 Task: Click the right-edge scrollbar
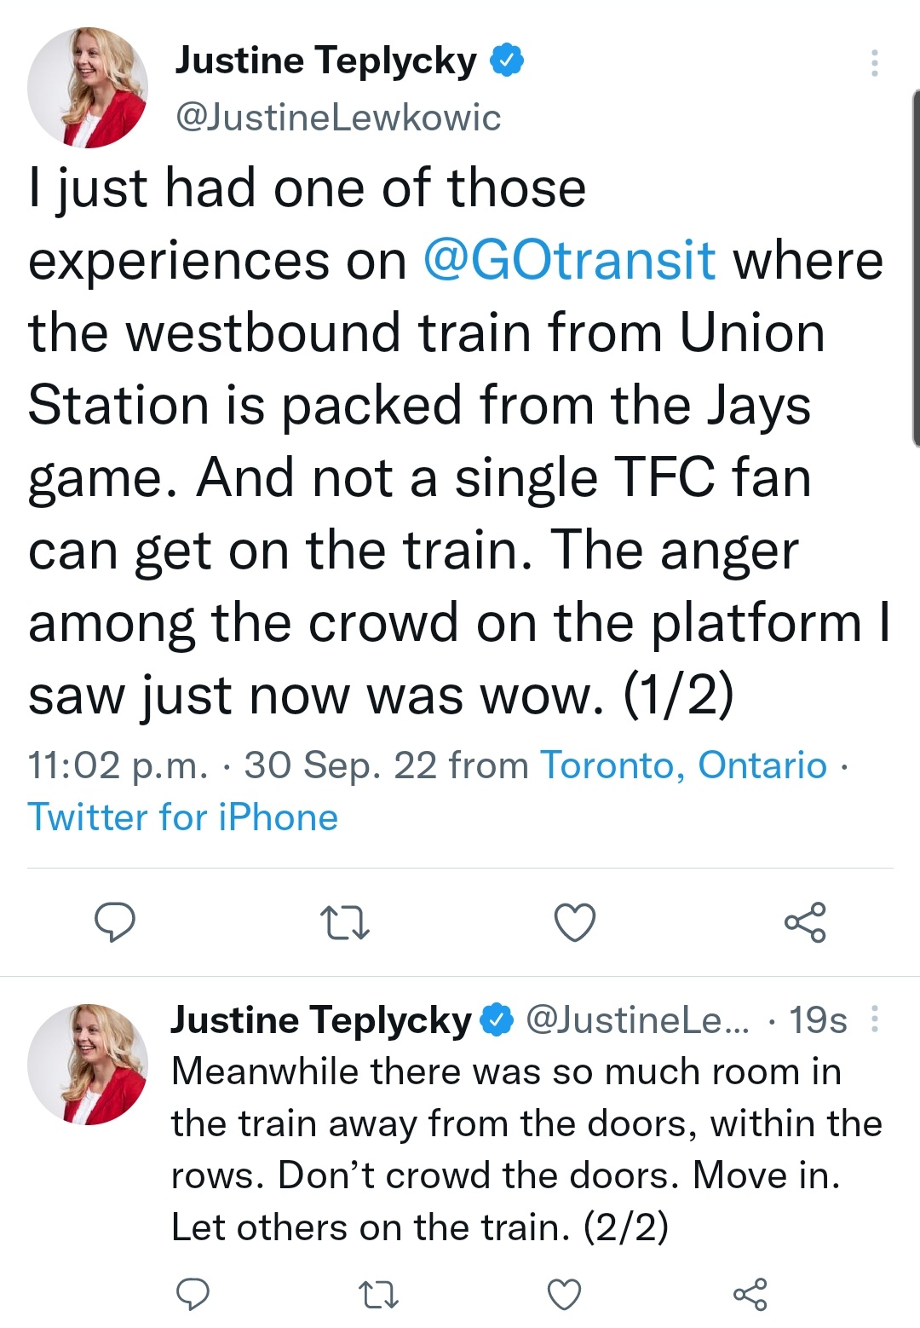(x=915, y=266)
